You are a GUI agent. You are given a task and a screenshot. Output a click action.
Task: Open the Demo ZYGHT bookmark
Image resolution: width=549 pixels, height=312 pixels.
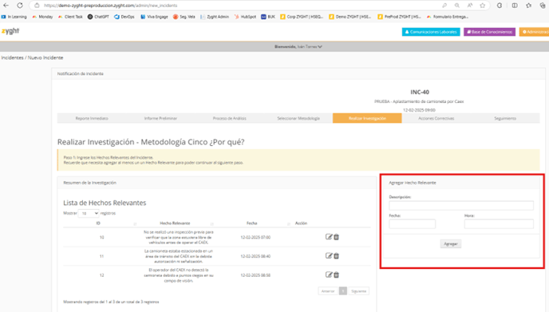point(350,17)
